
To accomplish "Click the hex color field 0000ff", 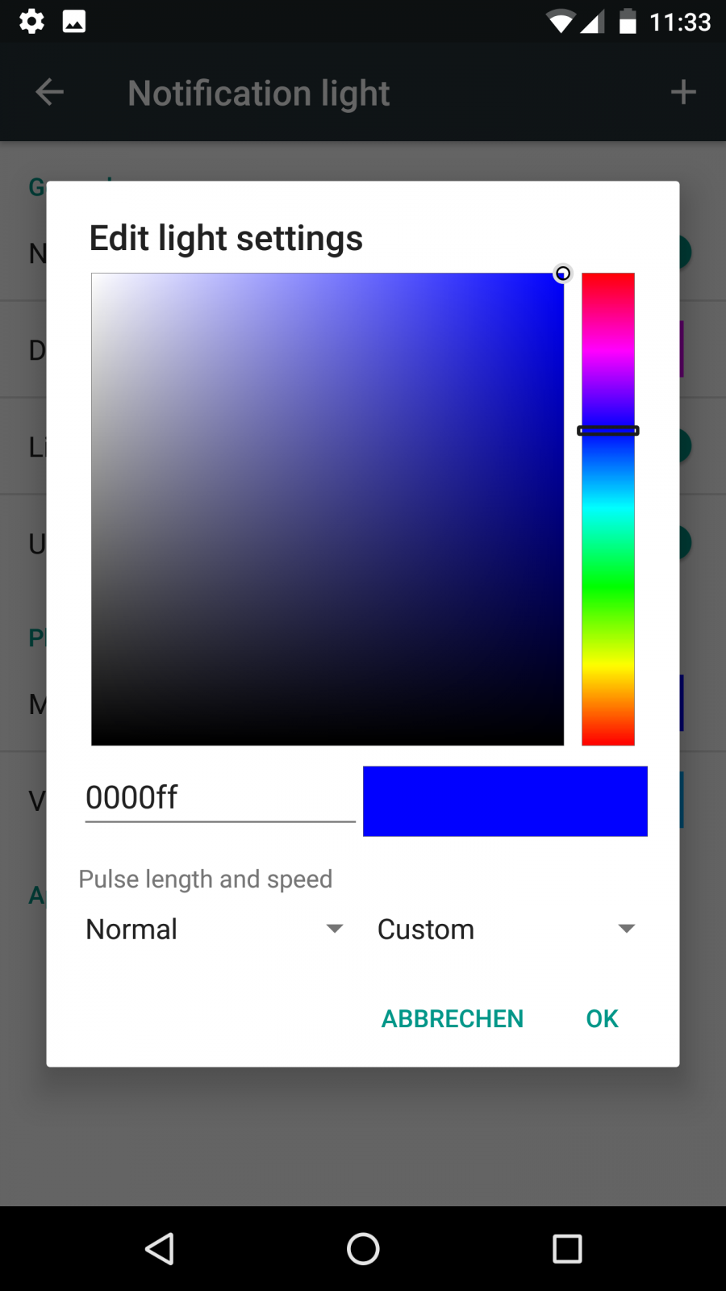I will pos(219,798).
